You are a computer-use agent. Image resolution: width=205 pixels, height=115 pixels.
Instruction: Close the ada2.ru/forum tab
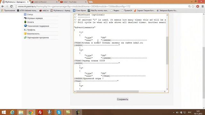(x=57, y=2)
